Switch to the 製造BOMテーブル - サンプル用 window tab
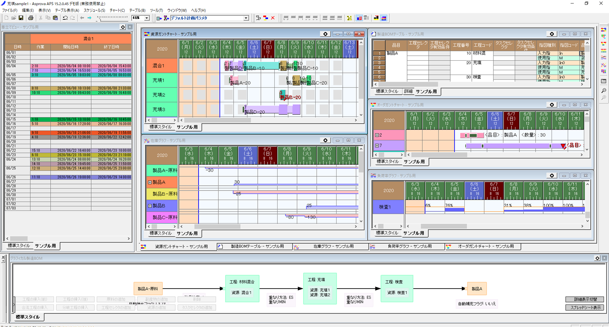Viewport: 609px width, 327px height. coord(255,247)
